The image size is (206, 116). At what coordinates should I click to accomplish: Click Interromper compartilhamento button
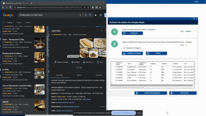pyautogui.click(x=123, y=113)
